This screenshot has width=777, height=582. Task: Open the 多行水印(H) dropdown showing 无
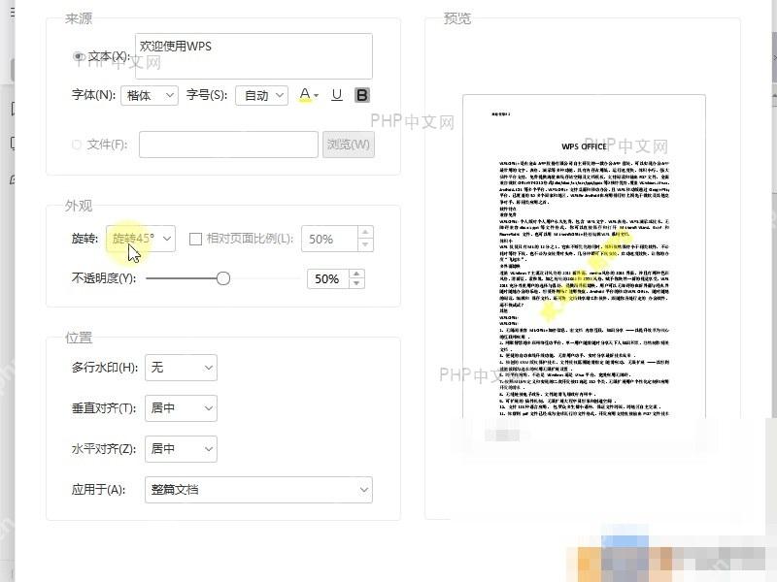(x=181, y=368)
